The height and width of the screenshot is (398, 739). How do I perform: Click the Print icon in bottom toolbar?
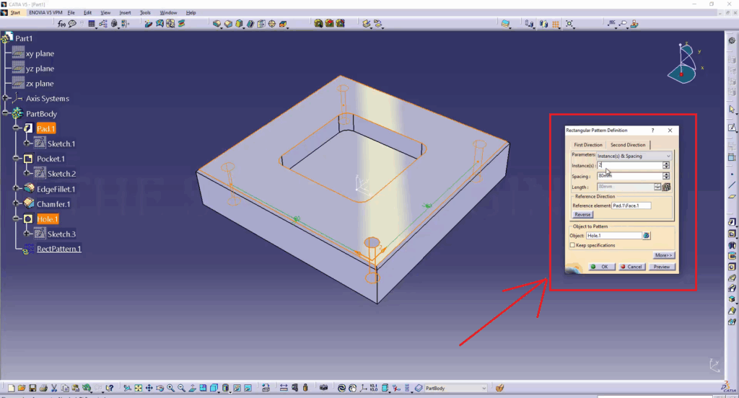[43, 388]
